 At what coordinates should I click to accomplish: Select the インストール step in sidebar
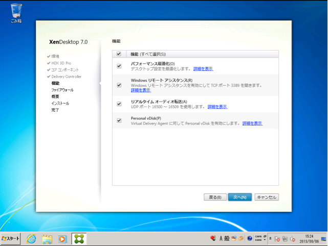60,103
